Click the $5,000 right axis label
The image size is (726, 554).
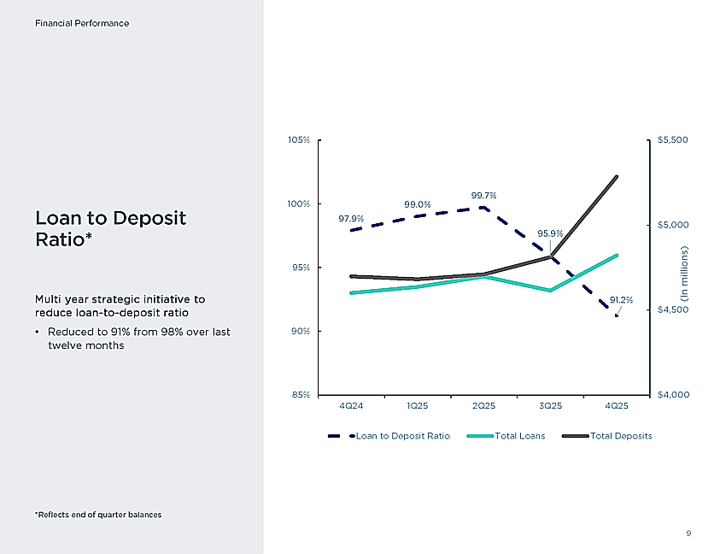click(673, 225)
